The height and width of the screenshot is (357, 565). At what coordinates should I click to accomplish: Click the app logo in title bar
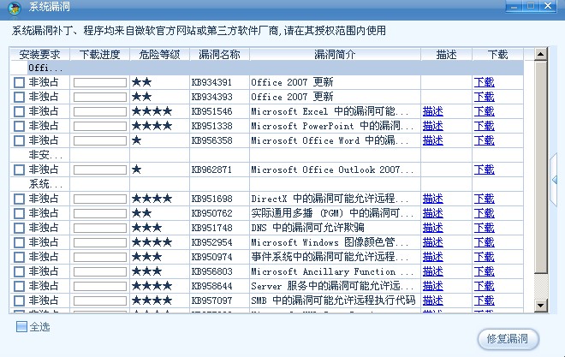(15, 8)
